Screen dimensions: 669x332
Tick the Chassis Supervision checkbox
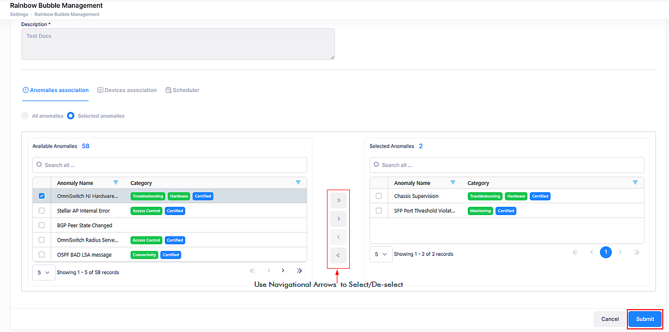pos(378,196)
